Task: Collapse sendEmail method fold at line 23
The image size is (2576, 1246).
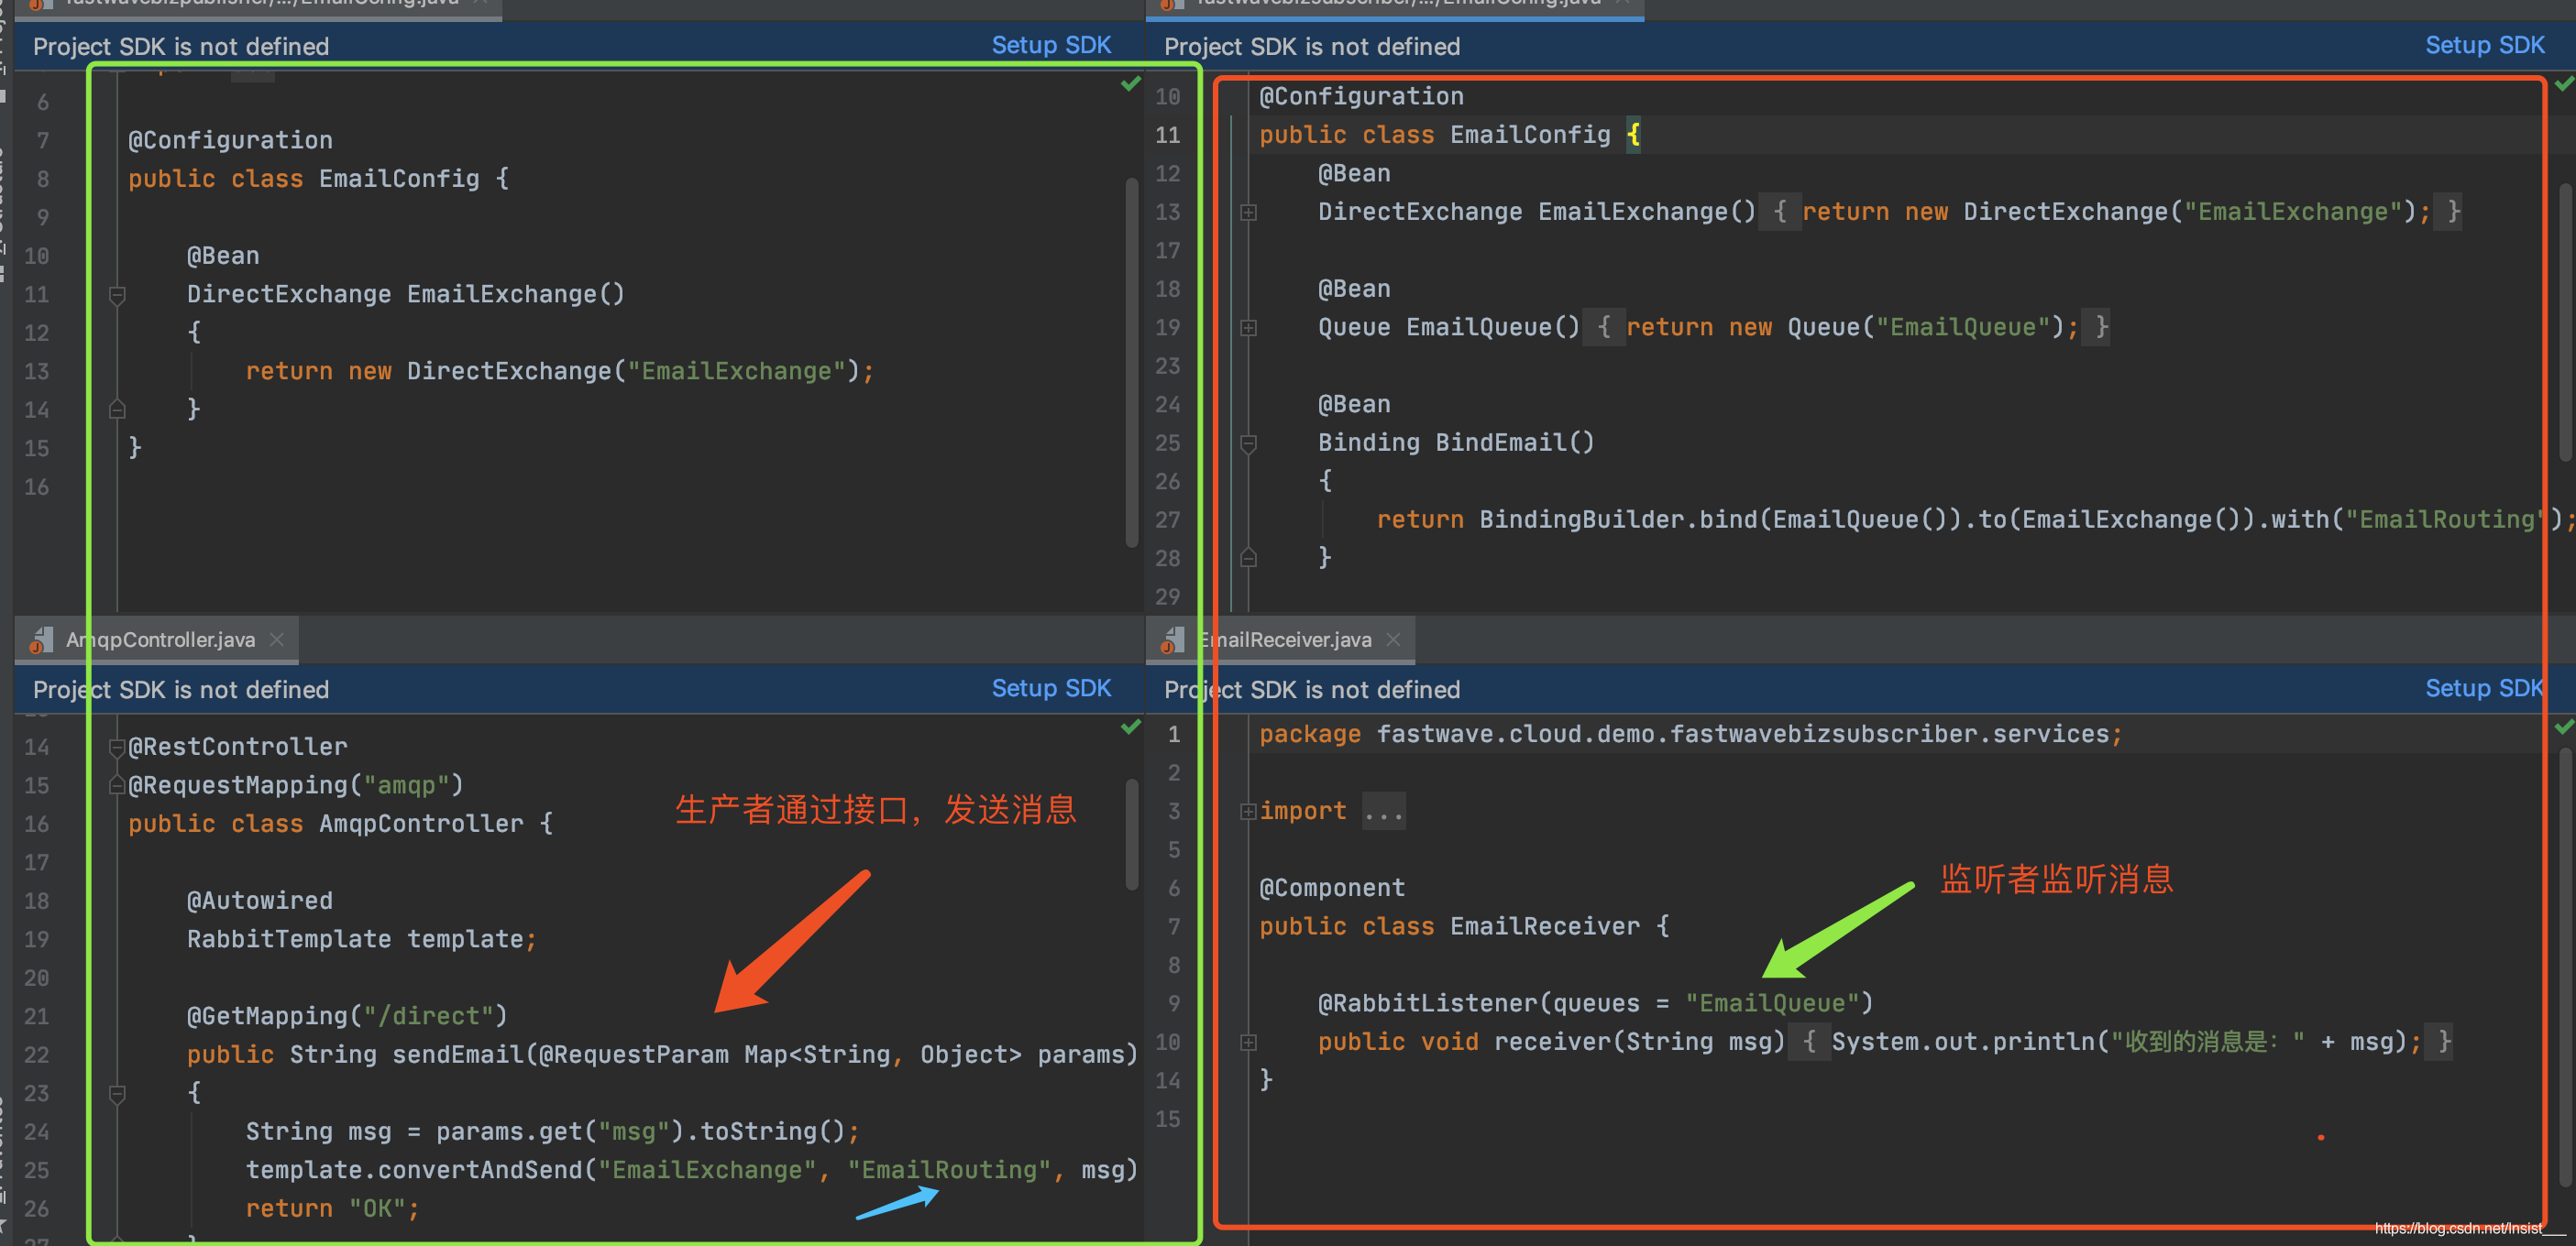Action: (117, 1093)
